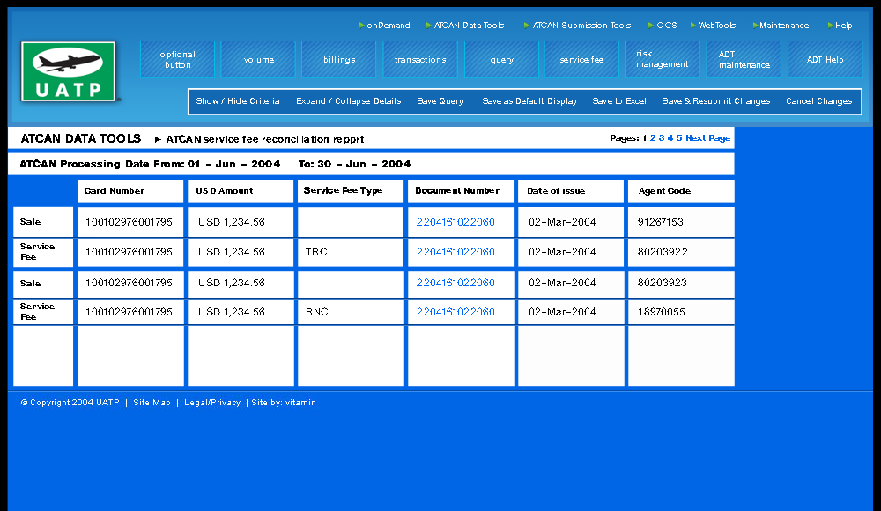The image size is (881, 511).
Task: Expand / Collapse Details in toolbar
Action: [x=348, y=101]
